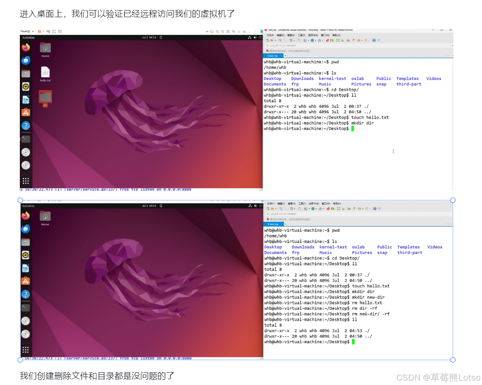Select the dir folder on upper desktop
Viewport: 482px width, 385px height.
click(45, 99)
